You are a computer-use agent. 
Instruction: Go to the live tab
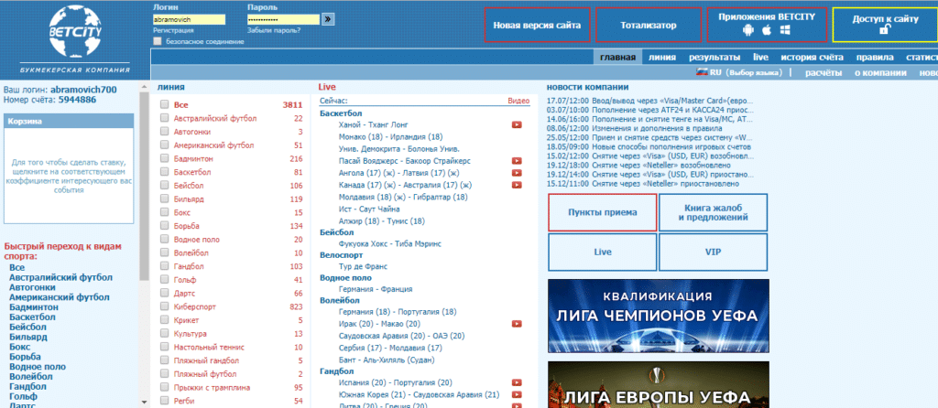coord(760,58)
